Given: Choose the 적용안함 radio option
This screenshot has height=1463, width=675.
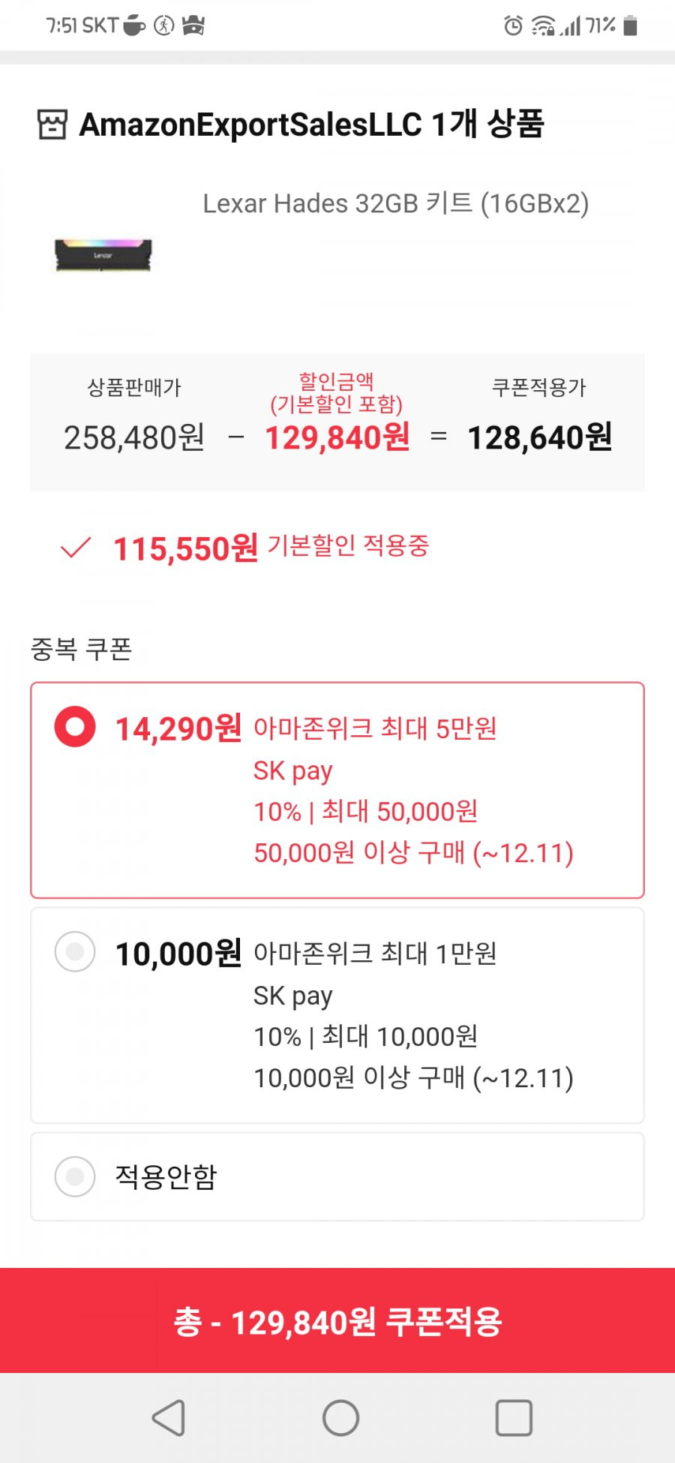Looking at the screenshot, I should click(75, 1176).
